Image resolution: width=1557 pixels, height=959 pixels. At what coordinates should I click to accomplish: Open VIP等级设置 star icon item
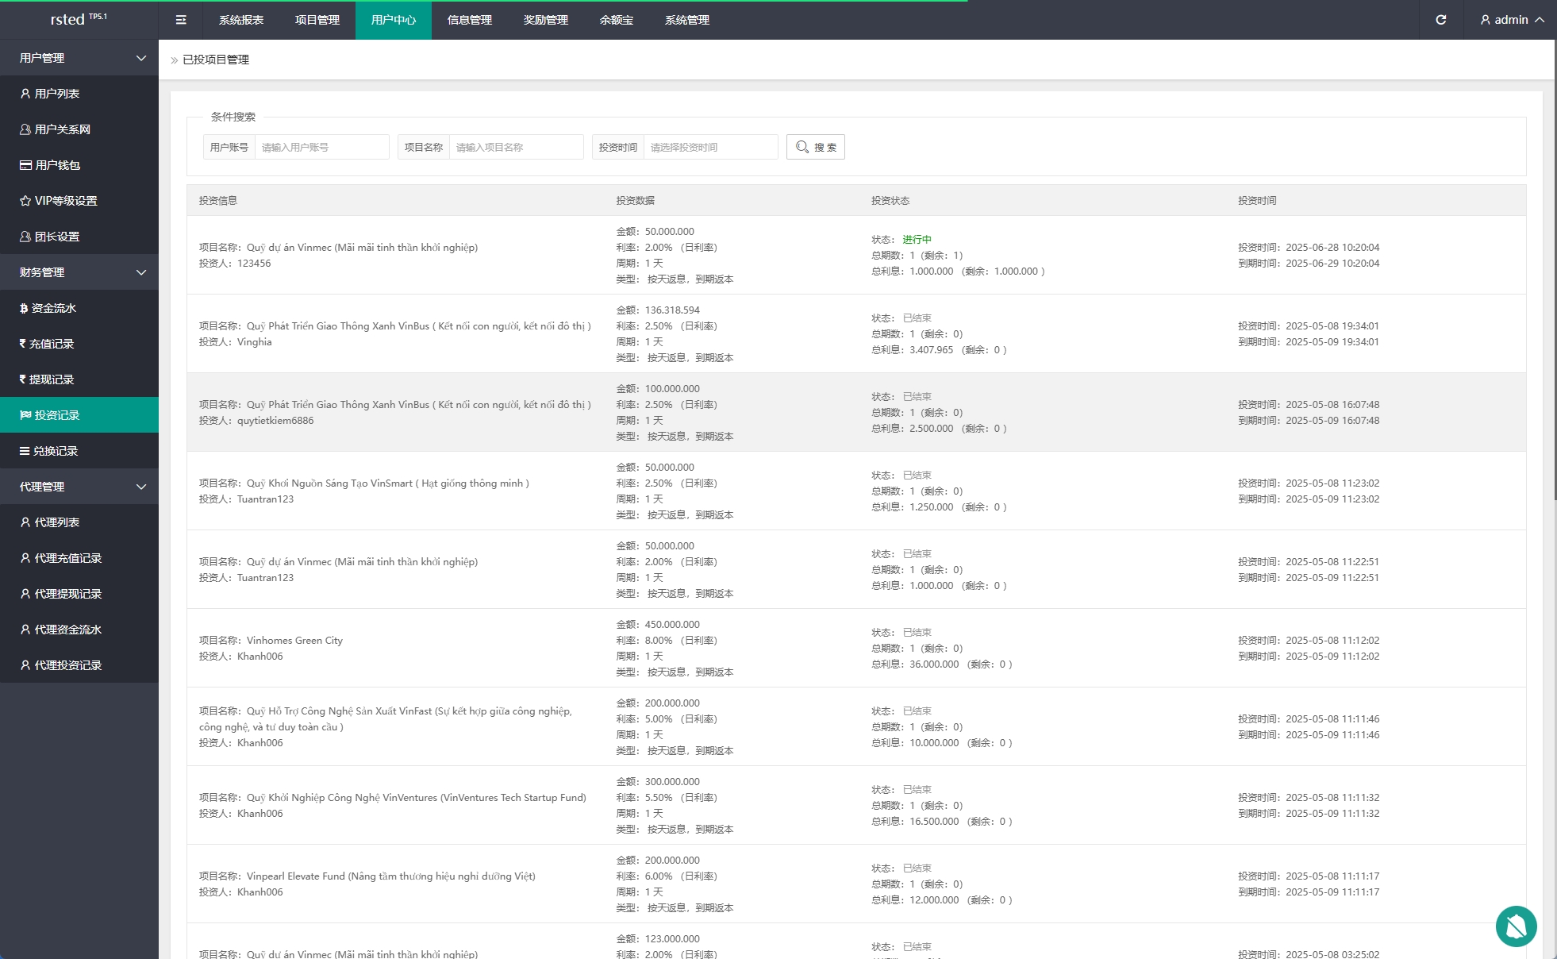65,201
